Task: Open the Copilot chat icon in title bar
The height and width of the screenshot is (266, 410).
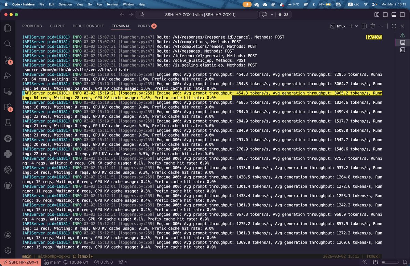Action: click(264, 15)
